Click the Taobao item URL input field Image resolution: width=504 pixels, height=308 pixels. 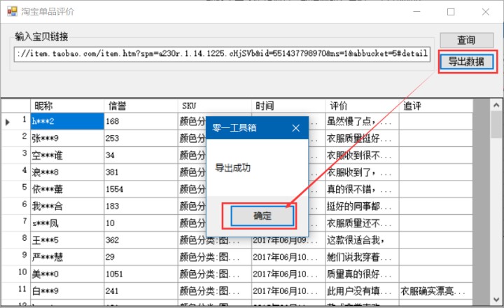[x=221, y=55]
